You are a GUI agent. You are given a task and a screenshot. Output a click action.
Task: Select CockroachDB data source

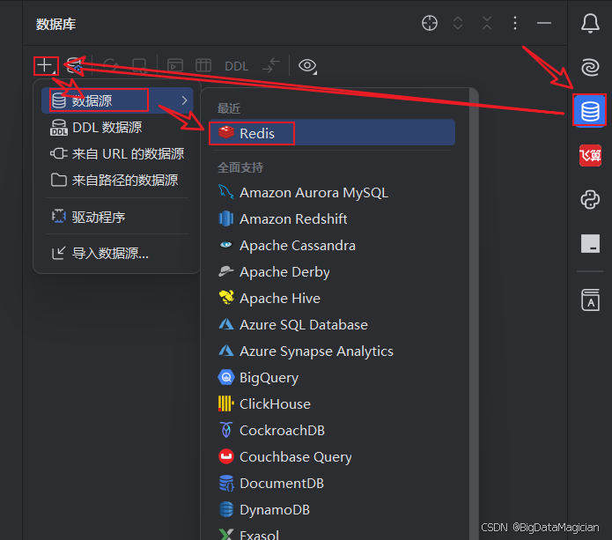332,430
